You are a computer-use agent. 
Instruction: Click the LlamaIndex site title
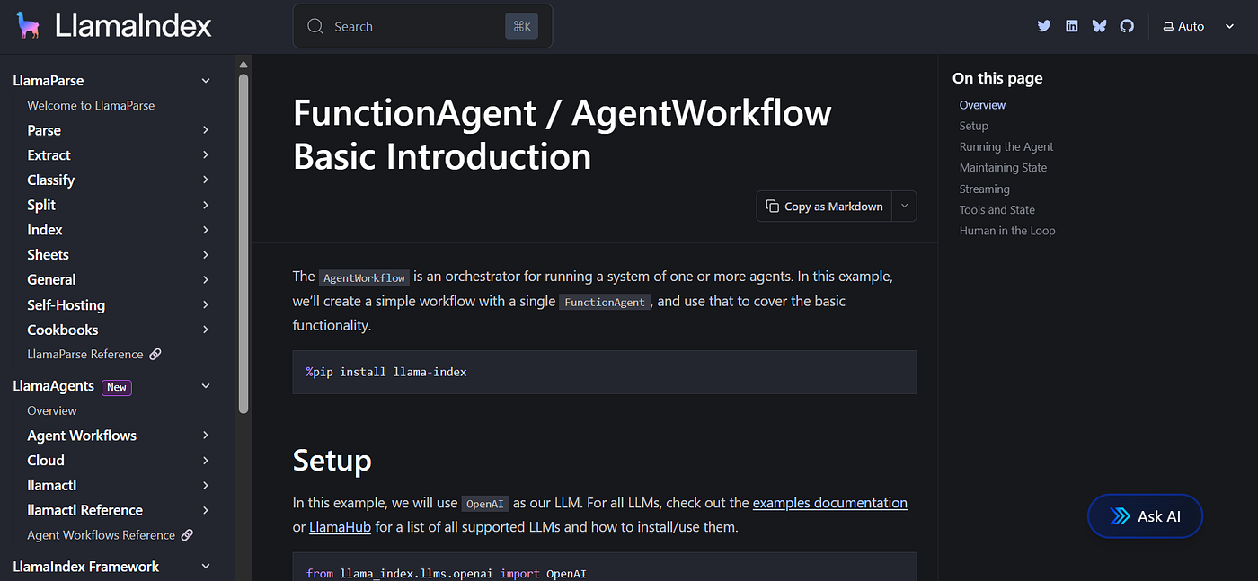[133, 25]
